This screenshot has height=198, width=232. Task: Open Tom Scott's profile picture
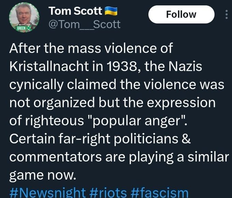pos(24,17)
